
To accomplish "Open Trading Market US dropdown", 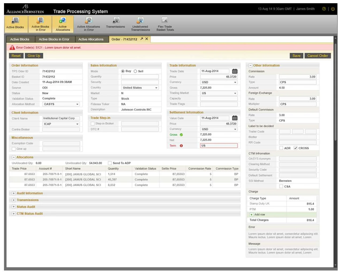I will [219, 93].
